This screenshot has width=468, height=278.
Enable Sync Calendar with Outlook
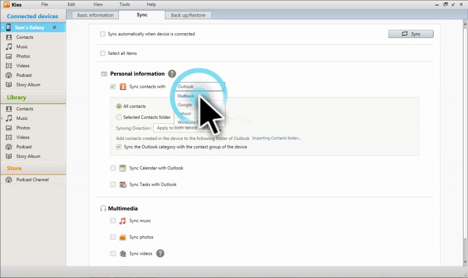113,168
